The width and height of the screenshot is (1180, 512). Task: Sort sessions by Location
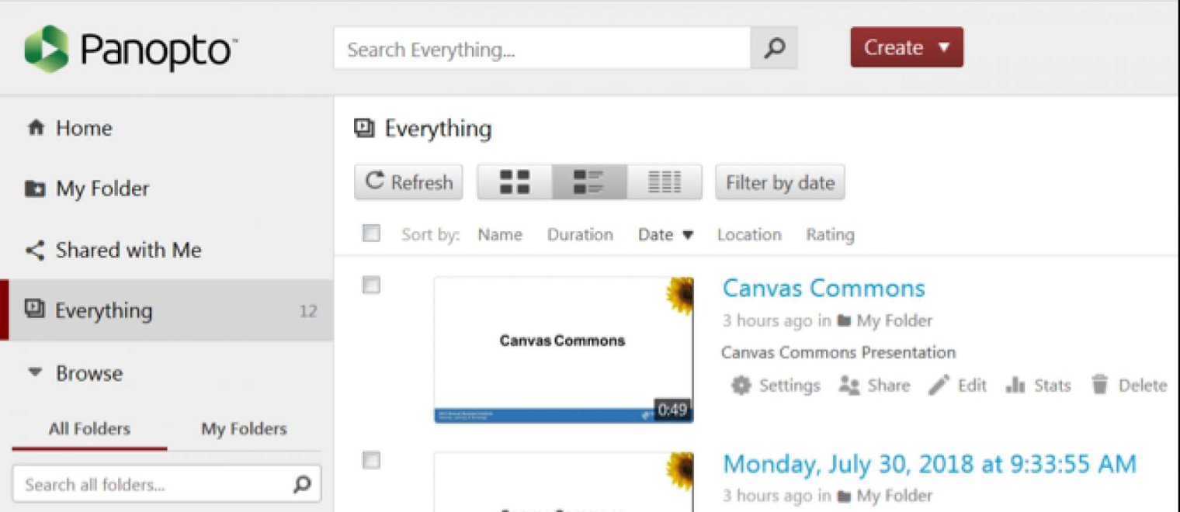(x=749, y=234)
